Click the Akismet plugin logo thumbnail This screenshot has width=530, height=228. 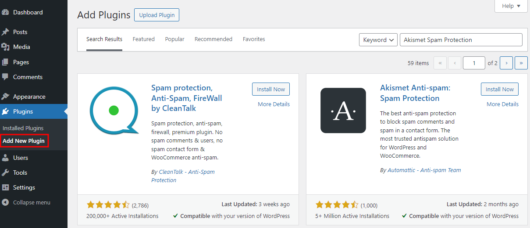(x=343, y=111)
